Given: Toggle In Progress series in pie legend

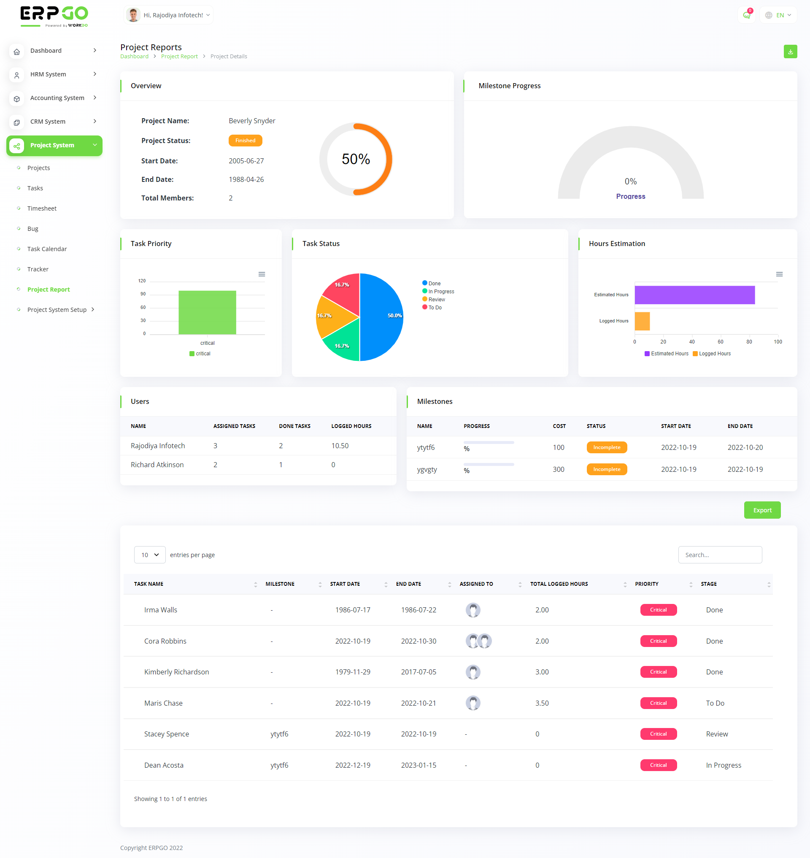Looking at the screenshot, I should [438, 292].
